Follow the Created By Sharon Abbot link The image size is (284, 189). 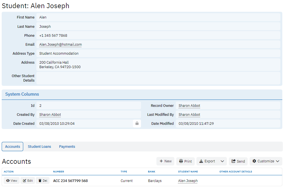tap(50, 115)
